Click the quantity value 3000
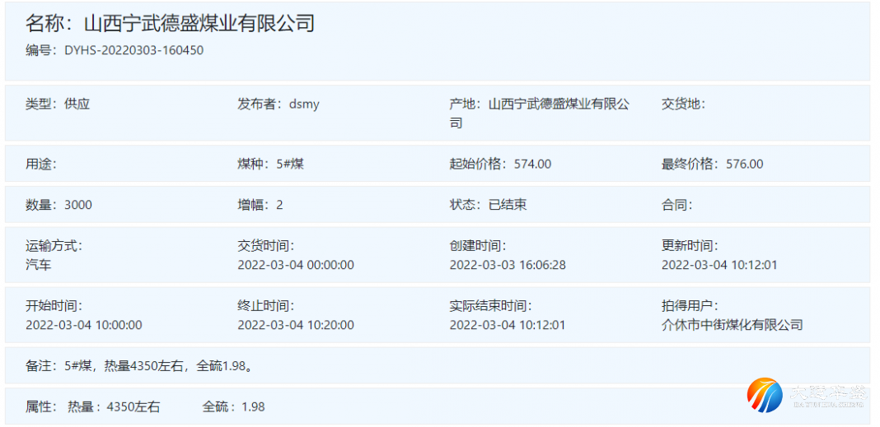The image size is (880, 427). [x=78, y=205]
